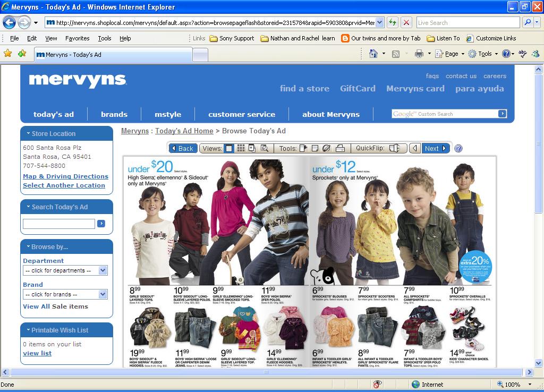Open Sony Support links bar folder

pyautogui.click(x=232, y=38)
